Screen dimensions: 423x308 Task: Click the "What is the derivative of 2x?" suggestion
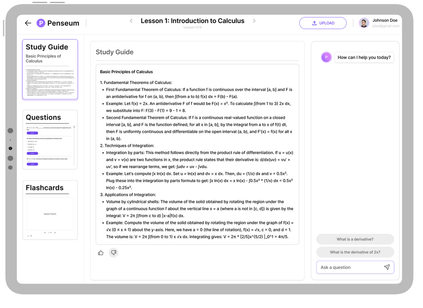coord(355,252)
